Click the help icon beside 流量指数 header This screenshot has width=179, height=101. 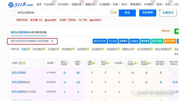pyautogui.click(x=93, y=63)
